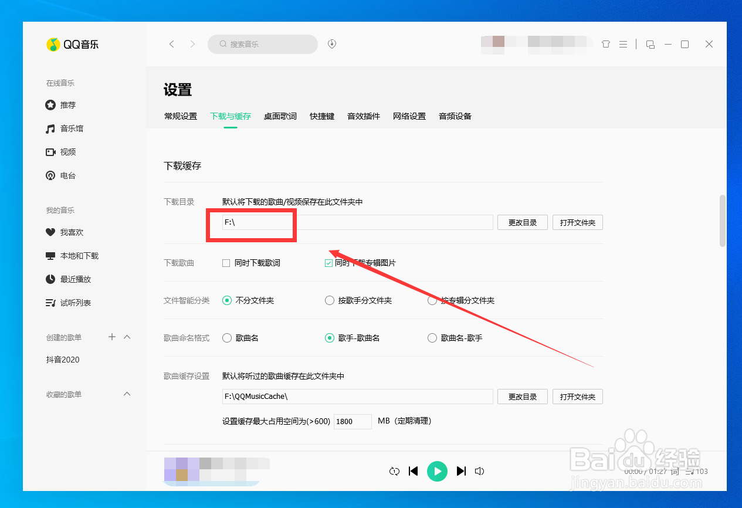Click the settings page vertical scrollbar

pos(723,221)
